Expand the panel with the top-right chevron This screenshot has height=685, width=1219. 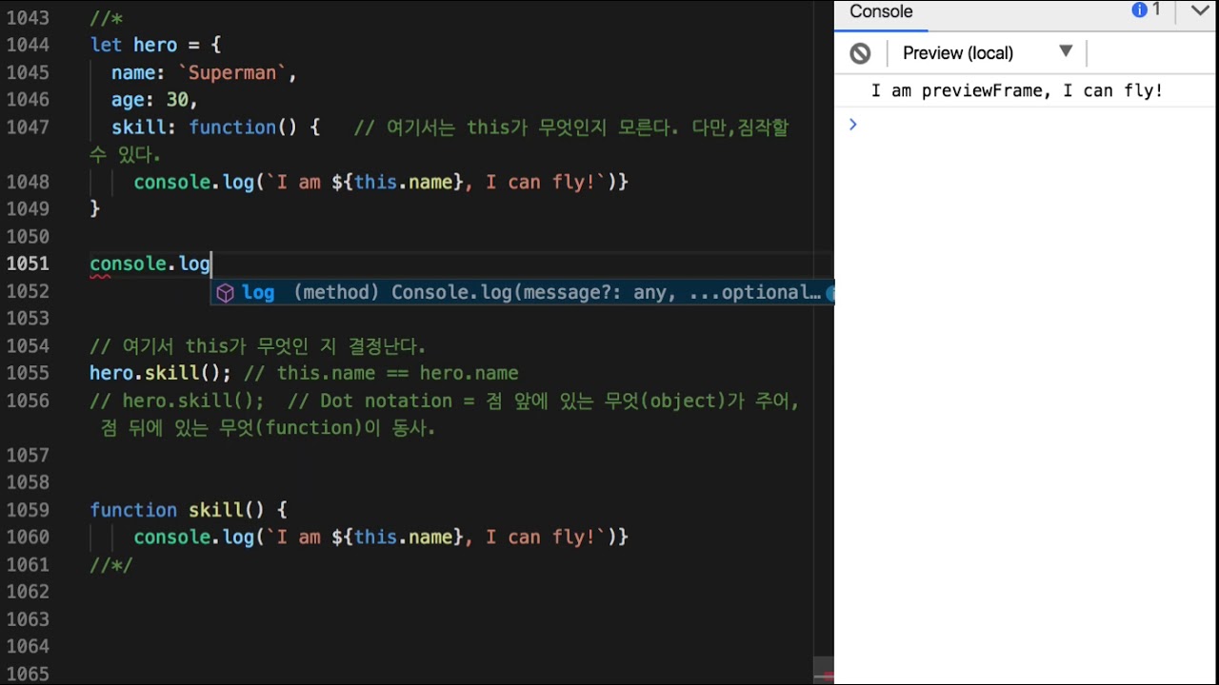point(1200,11)
